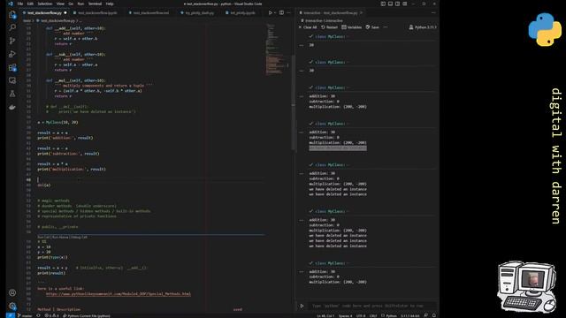Open the UTF-8 encoding selector
566x318 pixels.
coord(361,315)
